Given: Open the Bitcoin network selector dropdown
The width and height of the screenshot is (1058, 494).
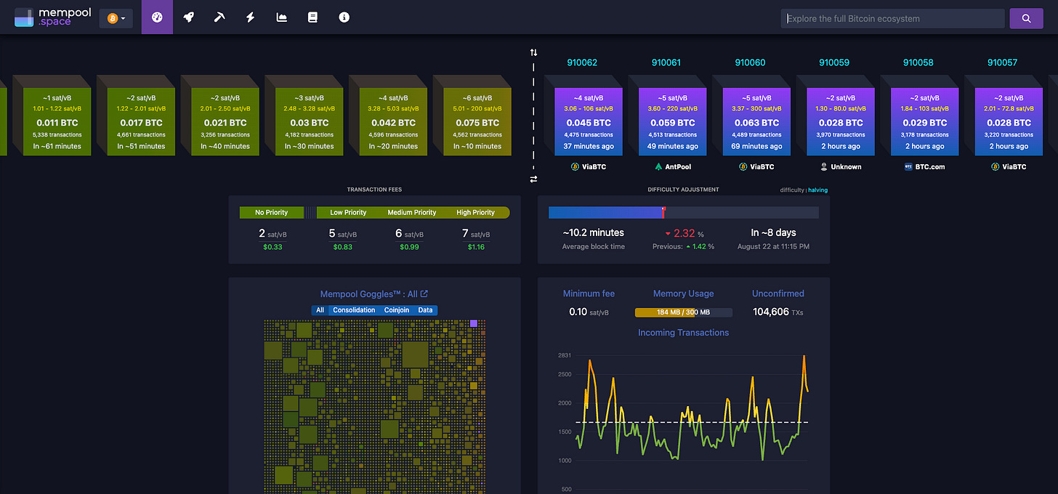Looking at the screenshot, I should click(116, 17).
